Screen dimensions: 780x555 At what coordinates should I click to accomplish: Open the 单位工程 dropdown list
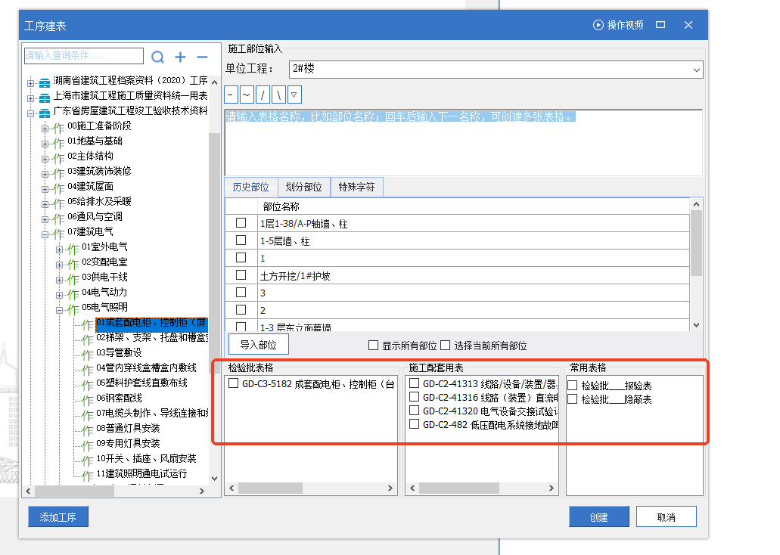point(696,70)
